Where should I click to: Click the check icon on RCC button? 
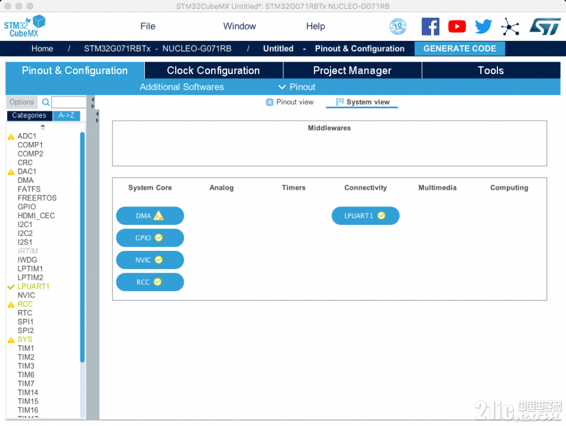tap(158, 282)
